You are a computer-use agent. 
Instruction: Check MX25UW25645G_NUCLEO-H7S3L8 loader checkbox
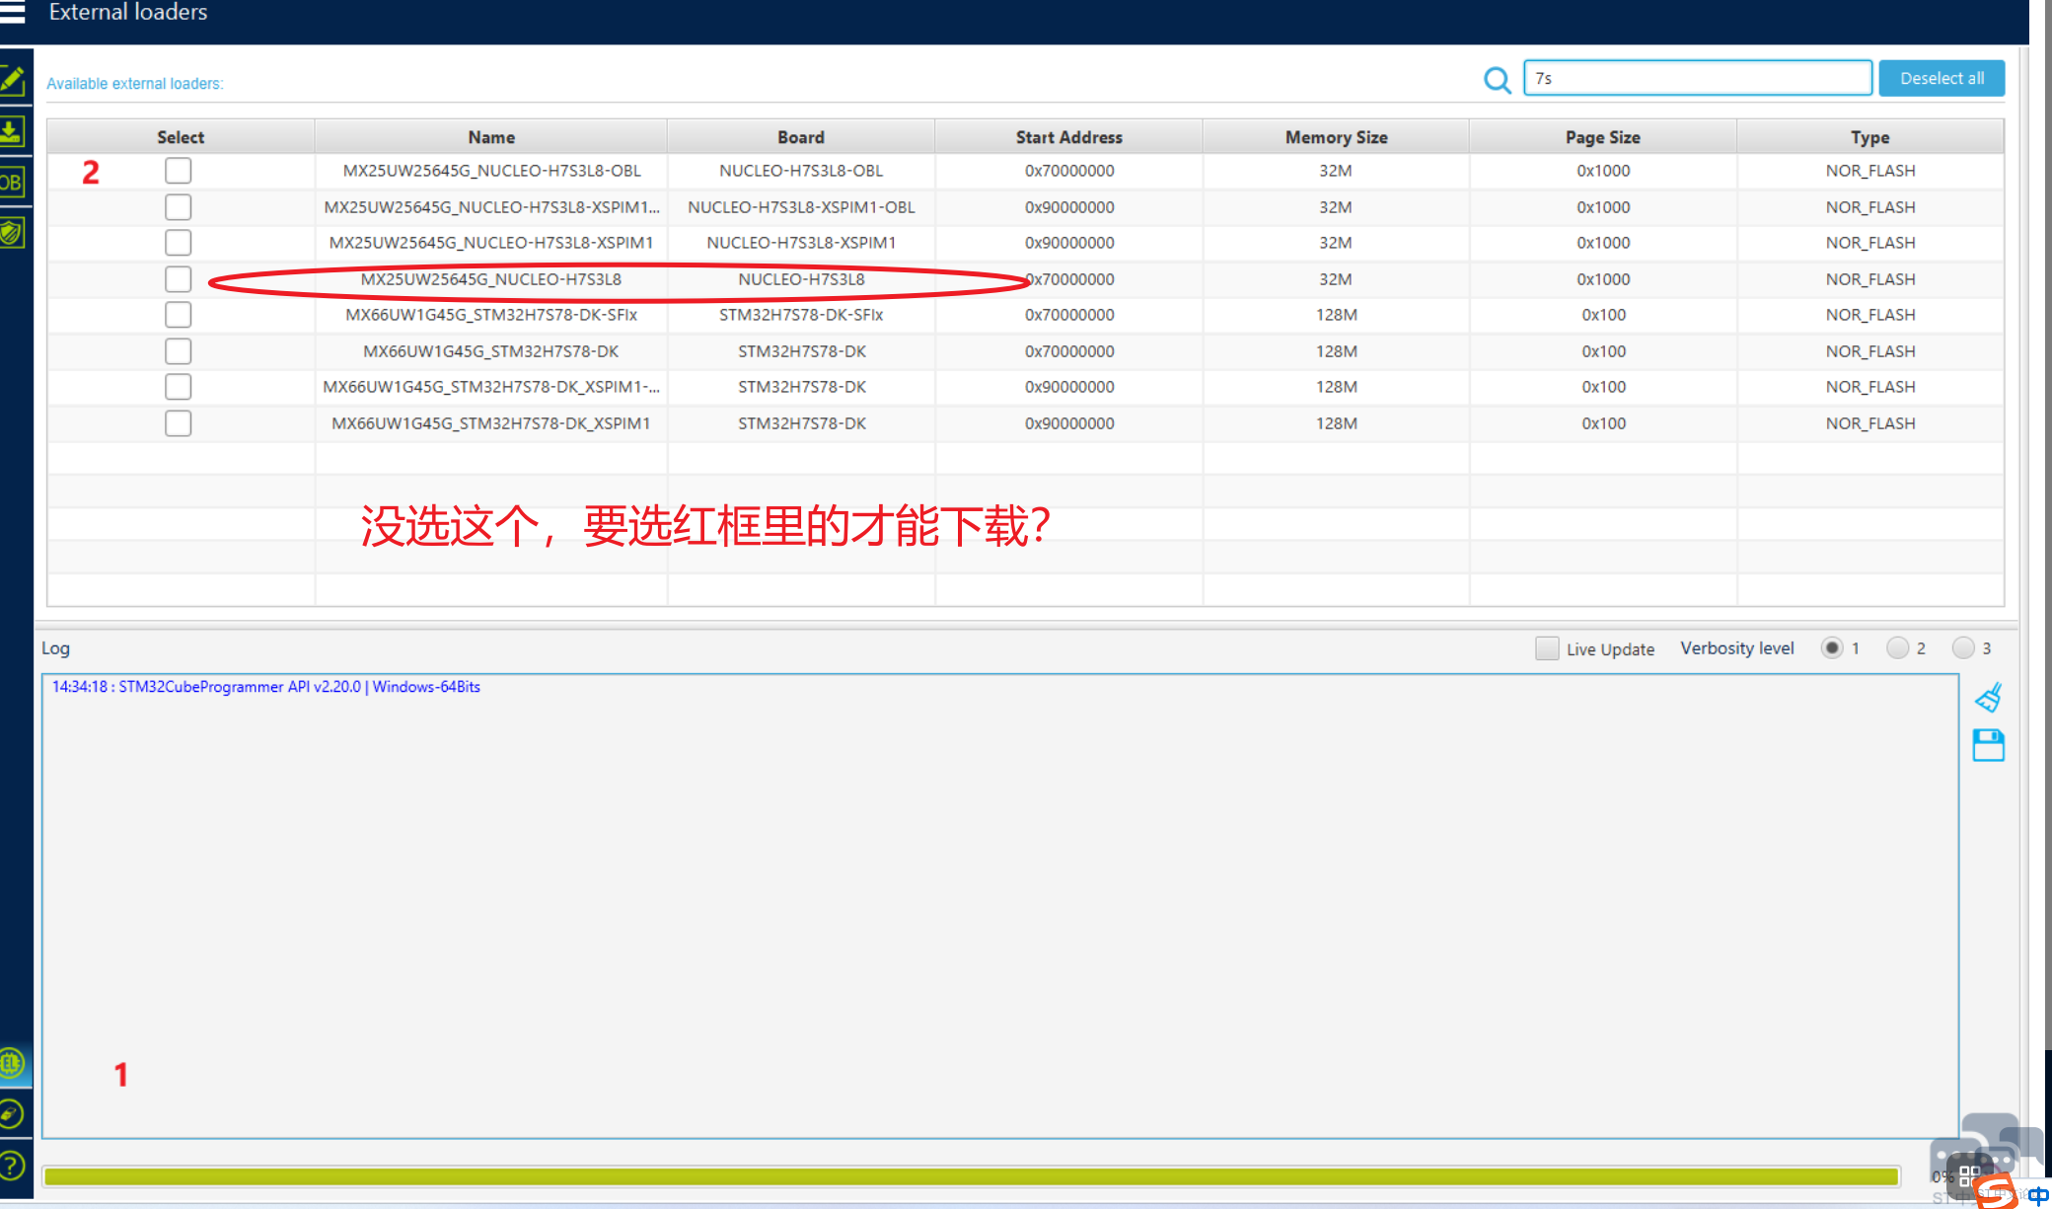point(179,279)
